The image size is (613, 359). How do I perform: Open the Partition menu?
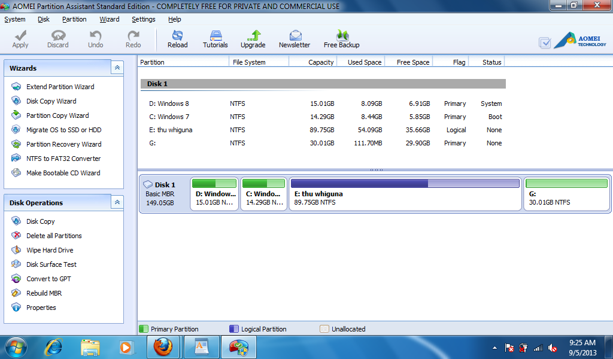[74, 19]
